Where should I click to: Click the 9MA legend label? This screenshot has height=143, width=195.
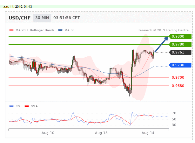tap(34, 106)
